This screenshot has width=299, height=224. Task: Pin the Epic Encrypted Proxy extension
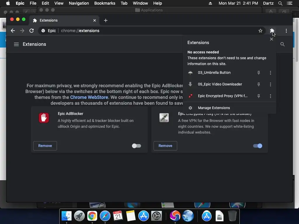259,96
